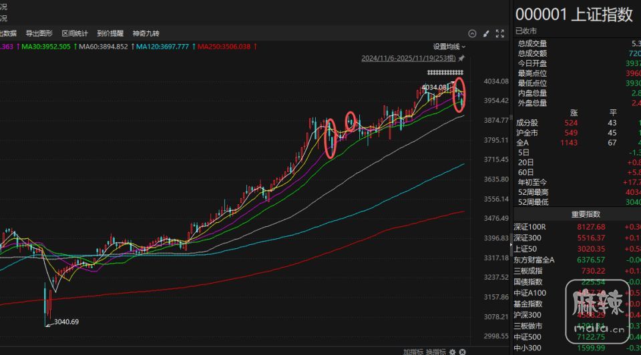
Task: Open 区间统计 from the toolbar
Action: tap(75, 33)
